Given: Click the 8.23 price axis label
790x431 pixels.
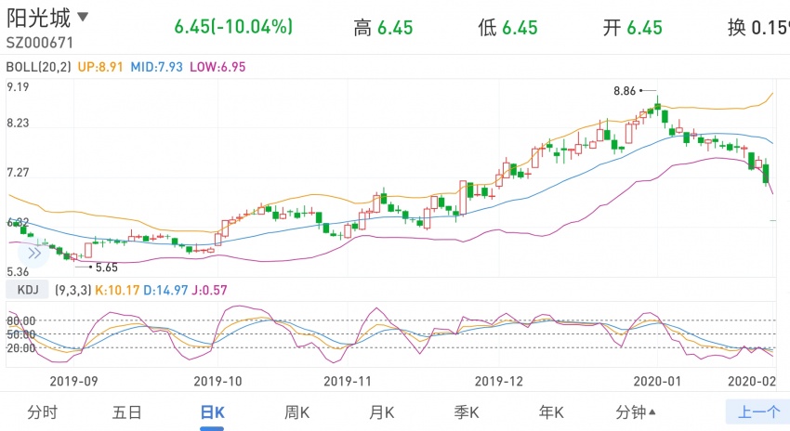Looking at the screenshot, I should point(18,124).
